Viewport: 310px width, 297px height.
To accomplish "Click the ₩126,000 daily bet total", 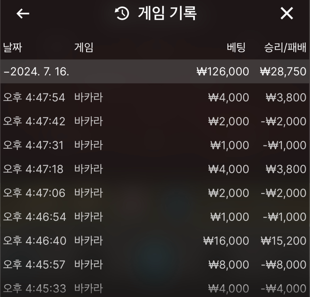I will [223, 71].
